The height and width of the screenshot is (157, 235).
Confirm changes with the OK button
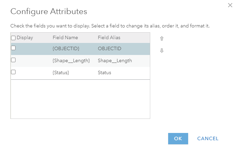coord(178,138)
